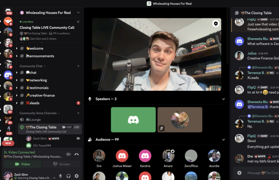
Task: Open the Lounge voice channel
Action: coord(35,120)
